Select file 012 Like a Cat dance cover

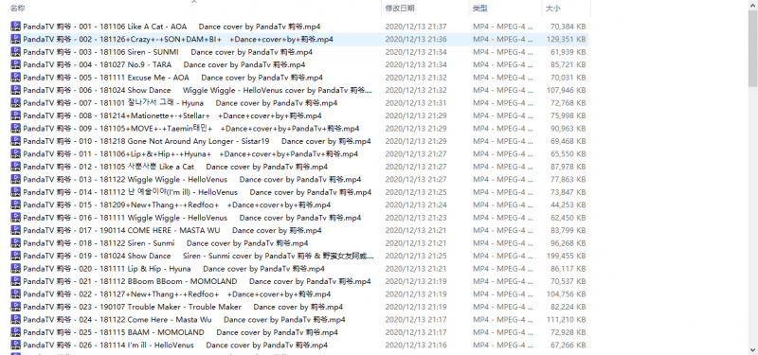pyautogui.click(x=298, y=167)
